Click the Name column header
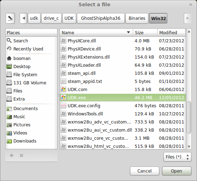 [96, 32]
